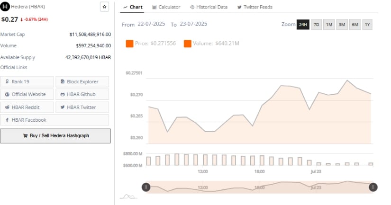Viewport: 391px width, 205px height.
Task: Click the star favorite icon
Action: pyautogui.click(x=104, y=7)
